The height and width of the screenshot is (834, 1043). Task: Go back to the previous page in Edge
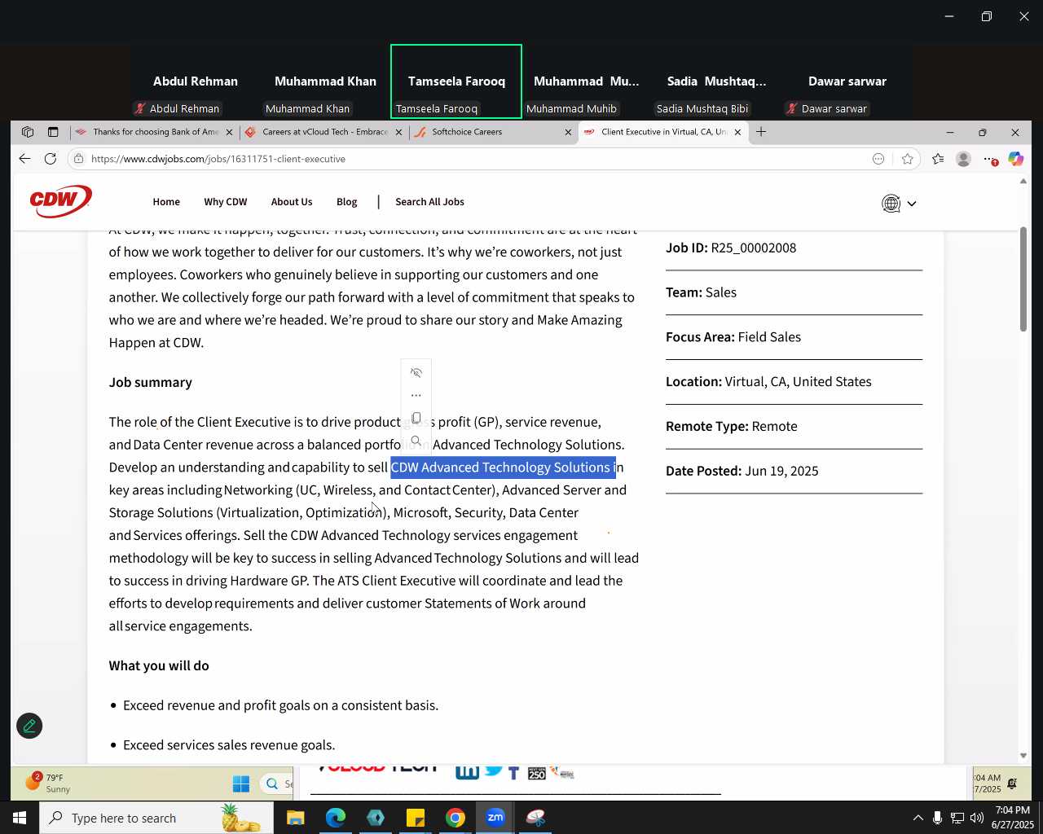coord(24,159)
